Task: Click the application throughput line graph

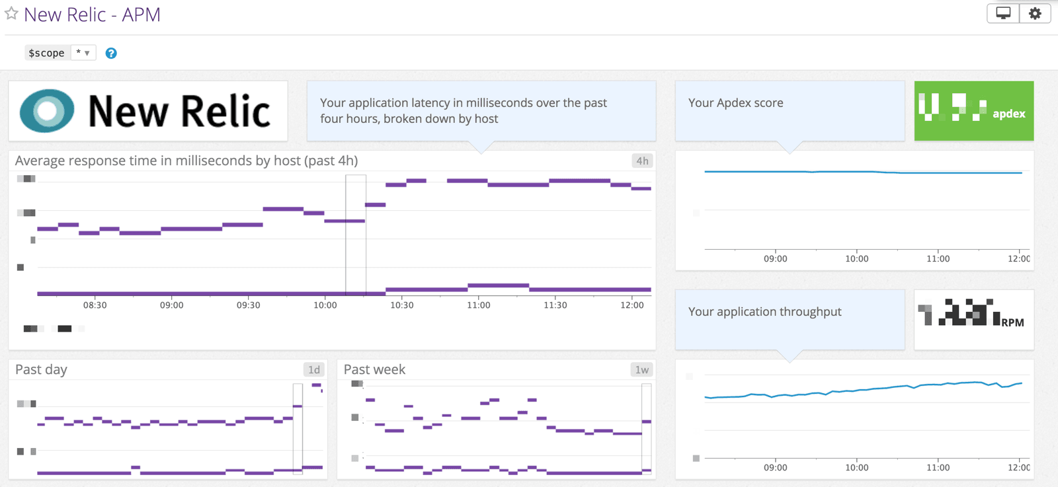Action: point(863,390)
